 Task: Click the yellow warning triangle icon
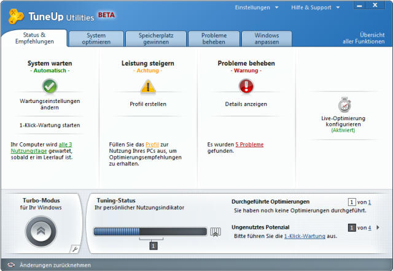click(x=148, y=86)
